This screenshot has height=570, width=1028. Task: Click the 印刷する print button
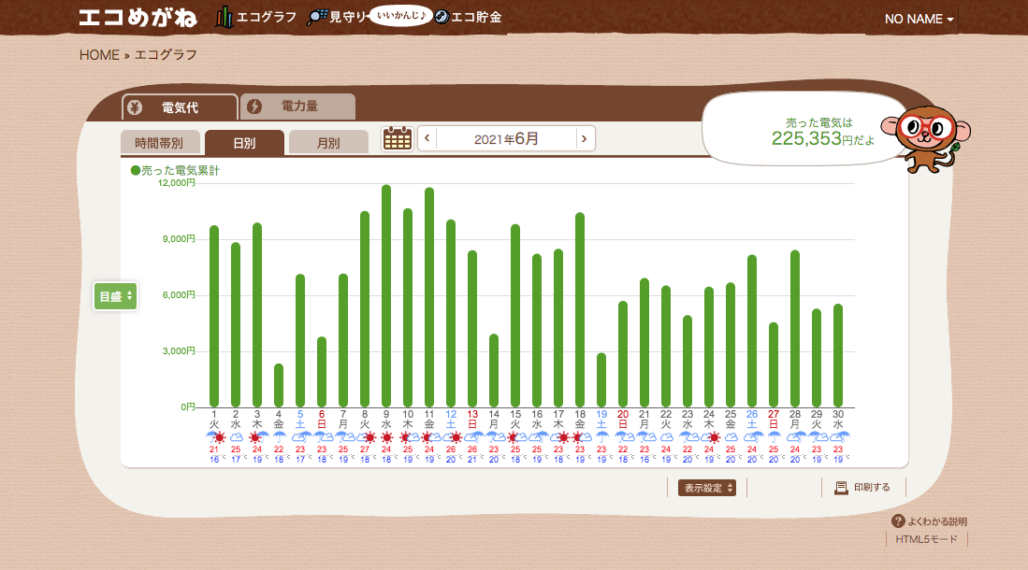(862, 488)
